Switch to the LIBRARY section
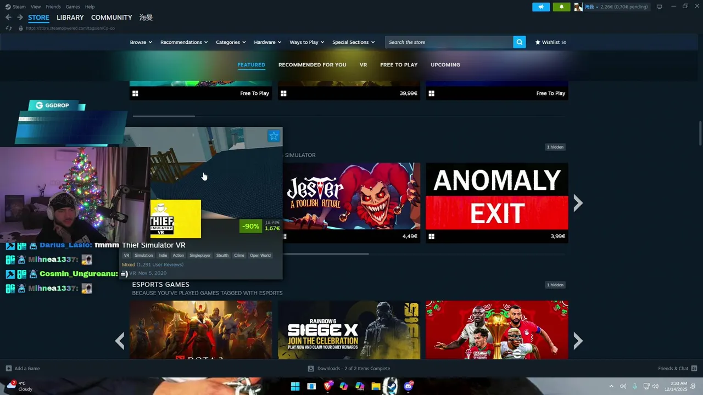The image size is (703, 395). [x=70, y=18]
